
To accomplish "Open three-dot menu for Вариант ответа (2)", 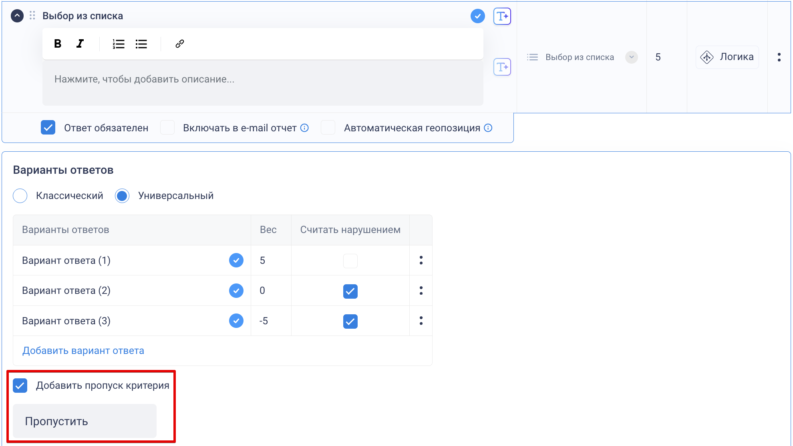I will tap(421, 291).
